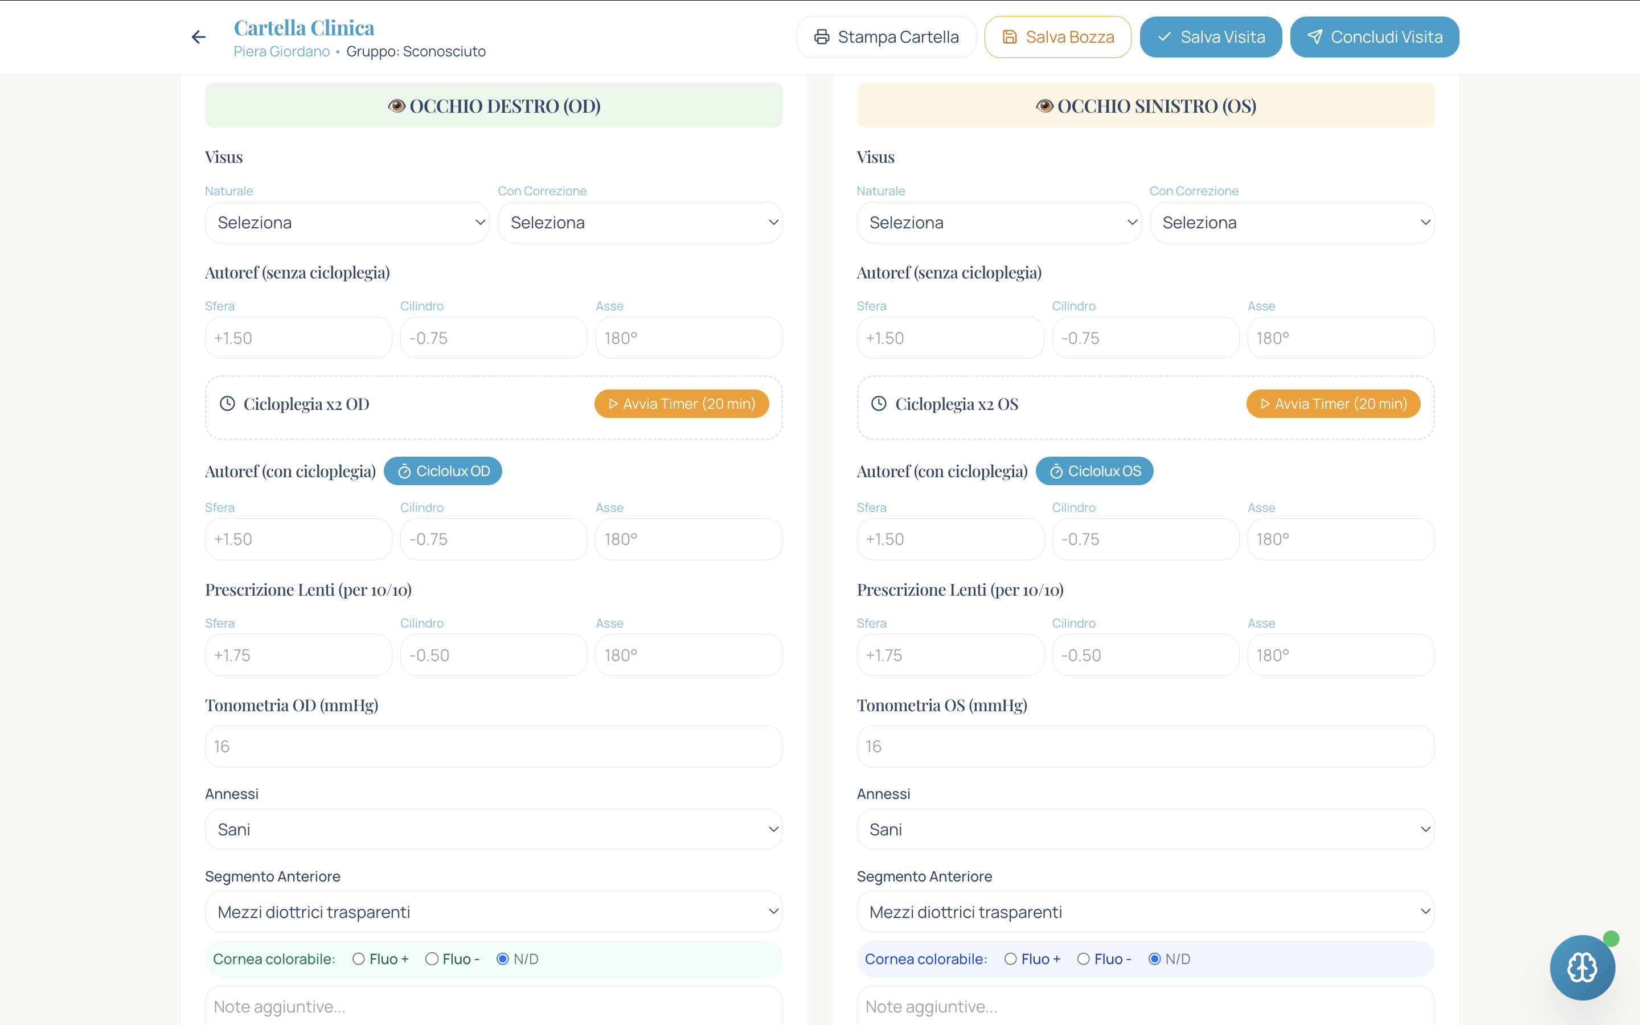Screen dimensions: 1640x1025
Task: Focus OD Prescrizione Lenti Cilindro field
Action: point(493,655)
